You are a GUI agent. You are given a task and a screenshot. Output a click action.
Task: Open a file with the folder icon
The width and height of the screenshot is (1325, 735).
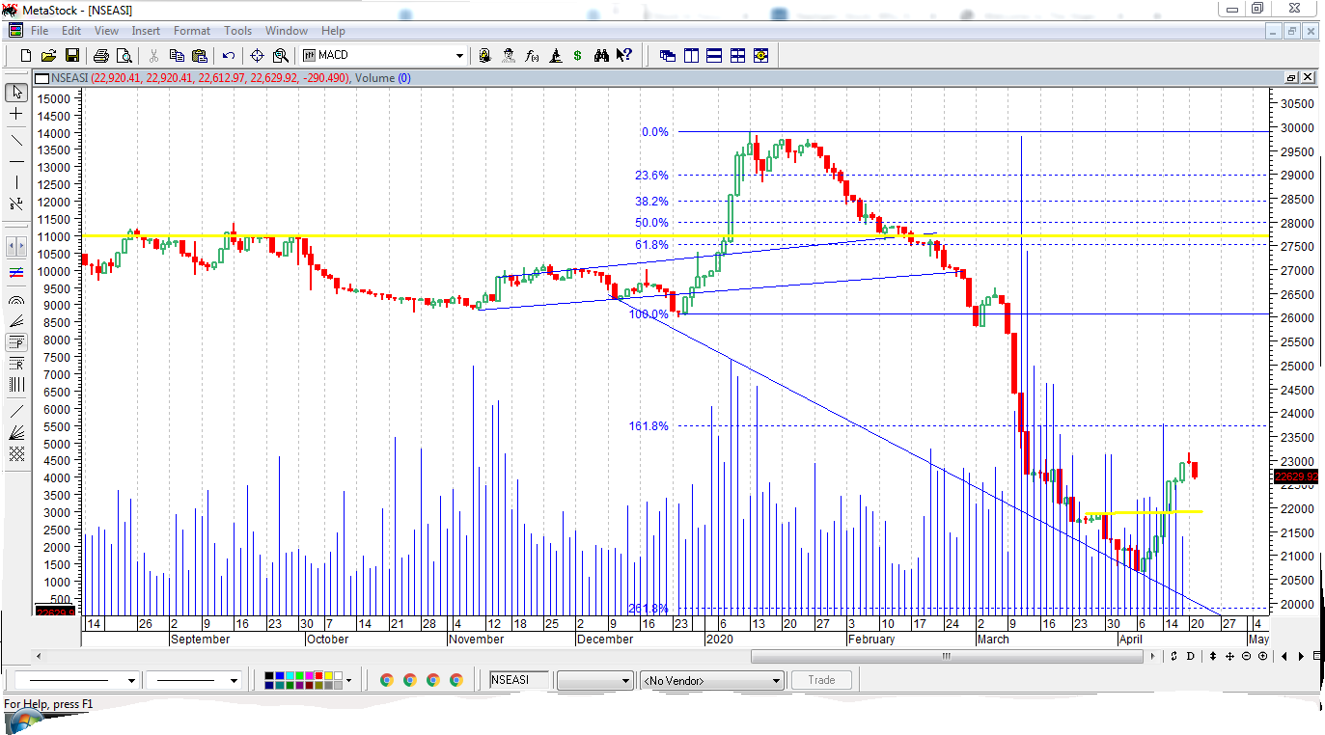point(48,56)
